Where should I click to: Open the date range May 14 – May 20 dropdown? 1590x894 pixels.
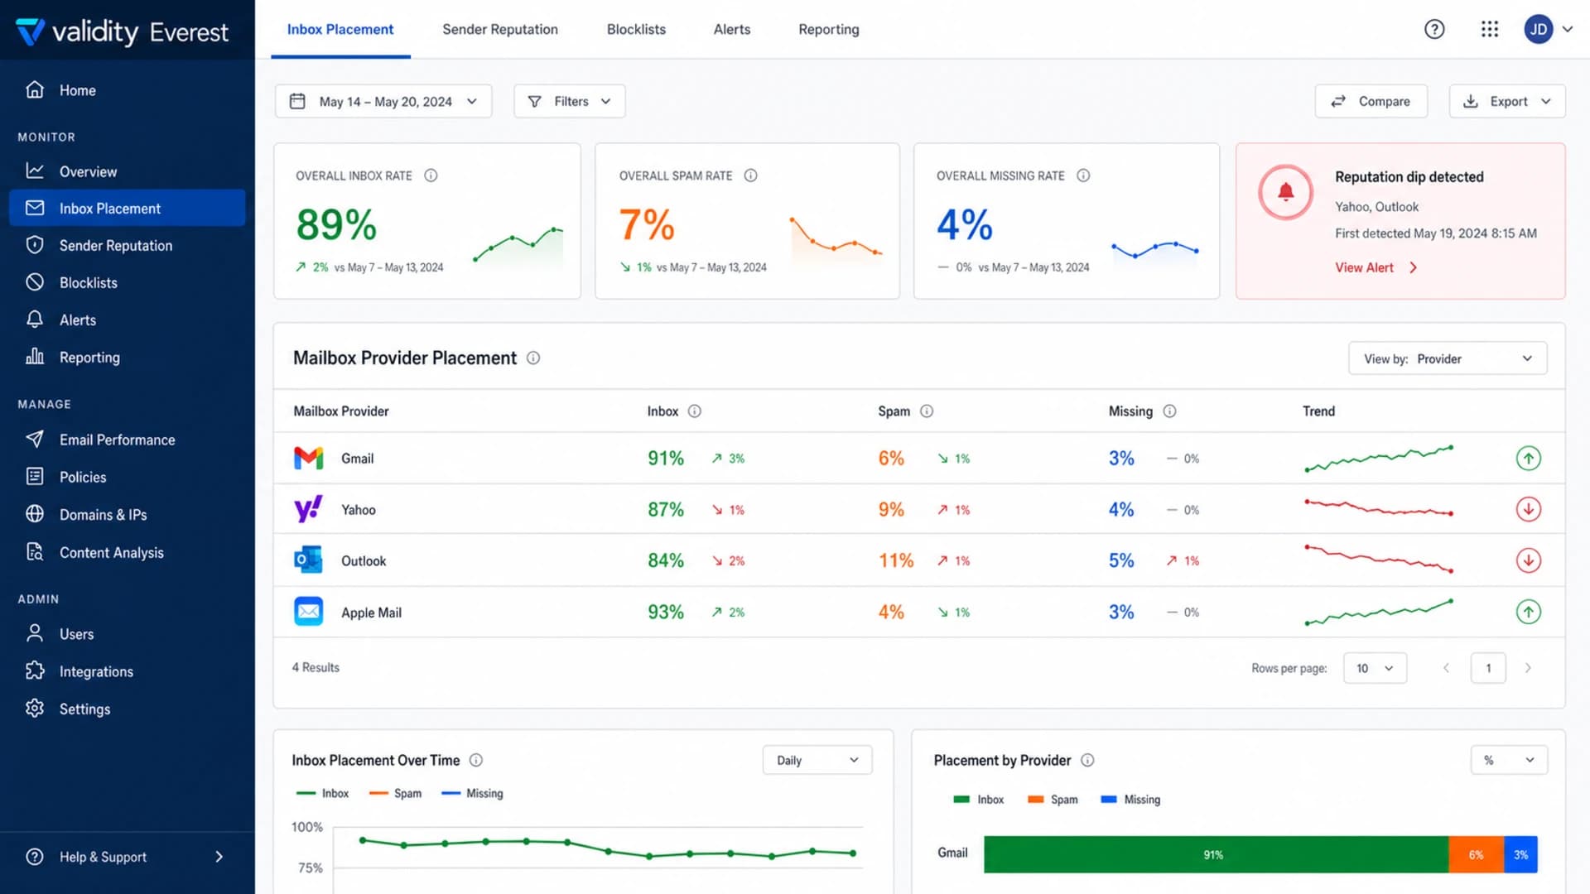383,101
